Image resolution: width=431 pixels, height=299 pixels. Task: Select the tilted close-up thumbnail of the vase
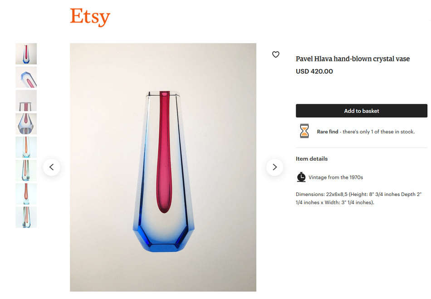pyautogui.click(x=26, y=77)
